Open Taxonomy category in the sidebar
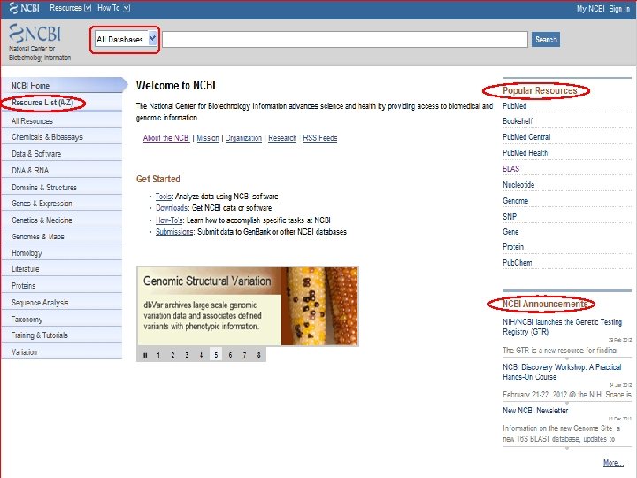Screen dimensions: 637x478 [62, 319]
